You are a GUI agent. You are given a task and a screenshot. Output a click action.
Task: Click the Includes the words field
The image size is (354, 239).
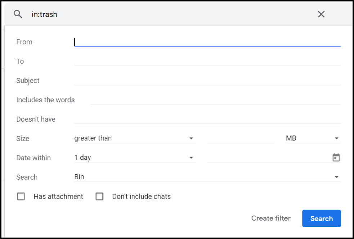(215, 100)
